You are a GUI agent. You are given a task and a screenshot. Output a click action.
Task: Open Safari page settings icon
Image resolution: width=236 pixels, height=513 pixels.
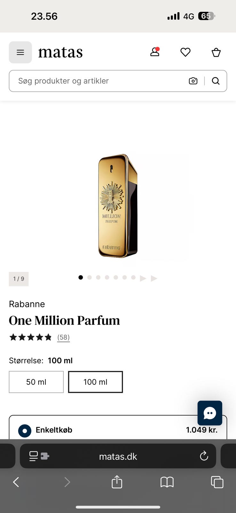[39, 456]
